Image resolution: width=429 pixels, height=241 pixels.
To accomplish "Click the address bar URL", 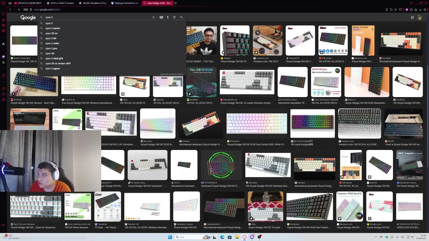I will coord(47,10).
